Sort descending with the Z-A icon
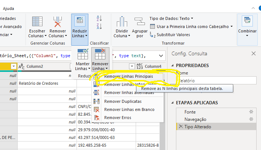This screenshot has width=261, height=150. [x=99, y=27]
